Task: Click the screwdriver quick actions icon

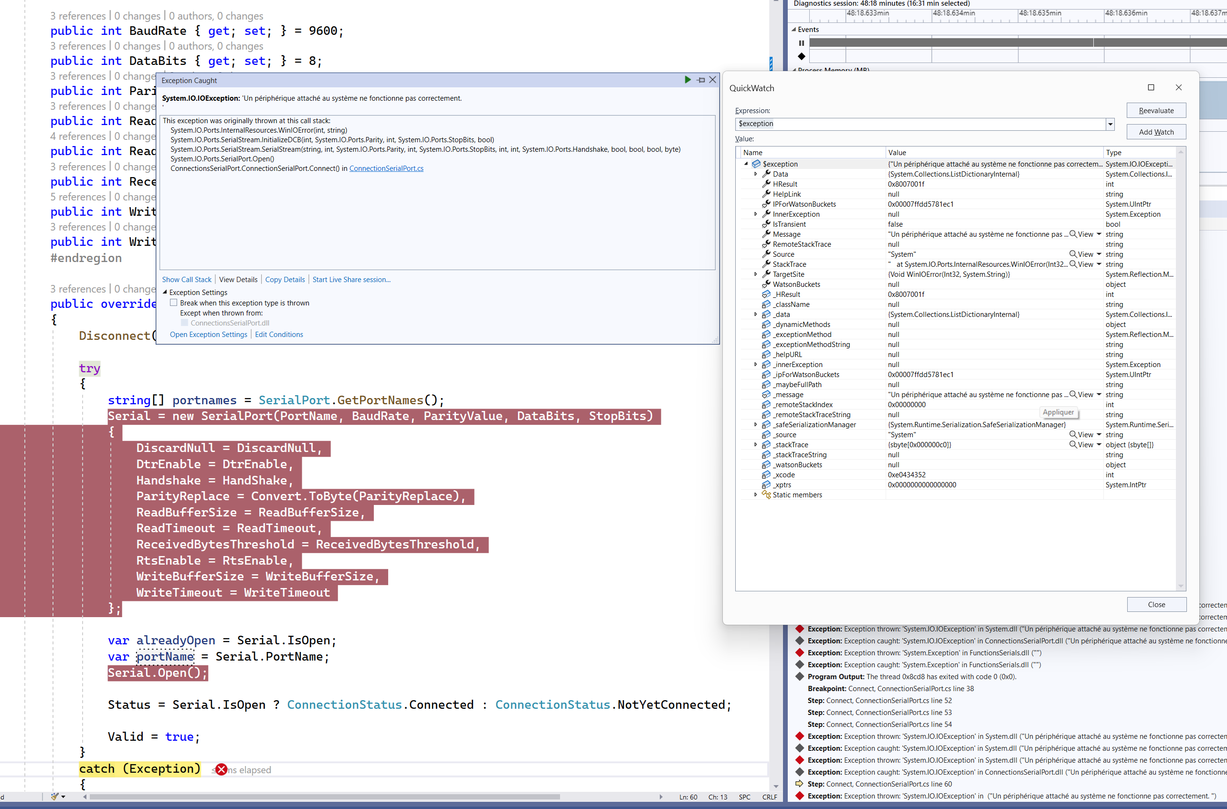Action: point(55,797)
